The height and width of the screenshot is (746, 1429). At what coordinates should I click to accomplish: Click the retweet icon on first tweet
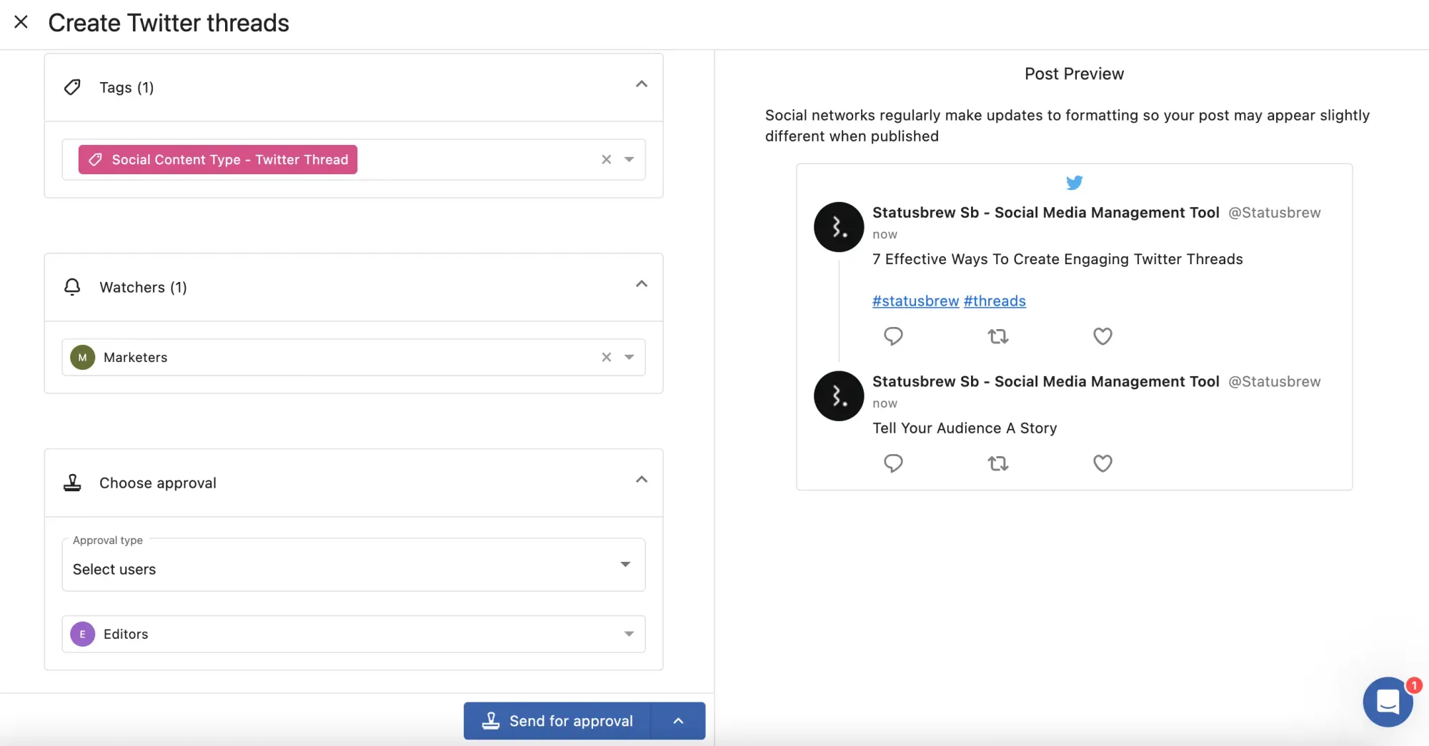[x=997, y=336]
